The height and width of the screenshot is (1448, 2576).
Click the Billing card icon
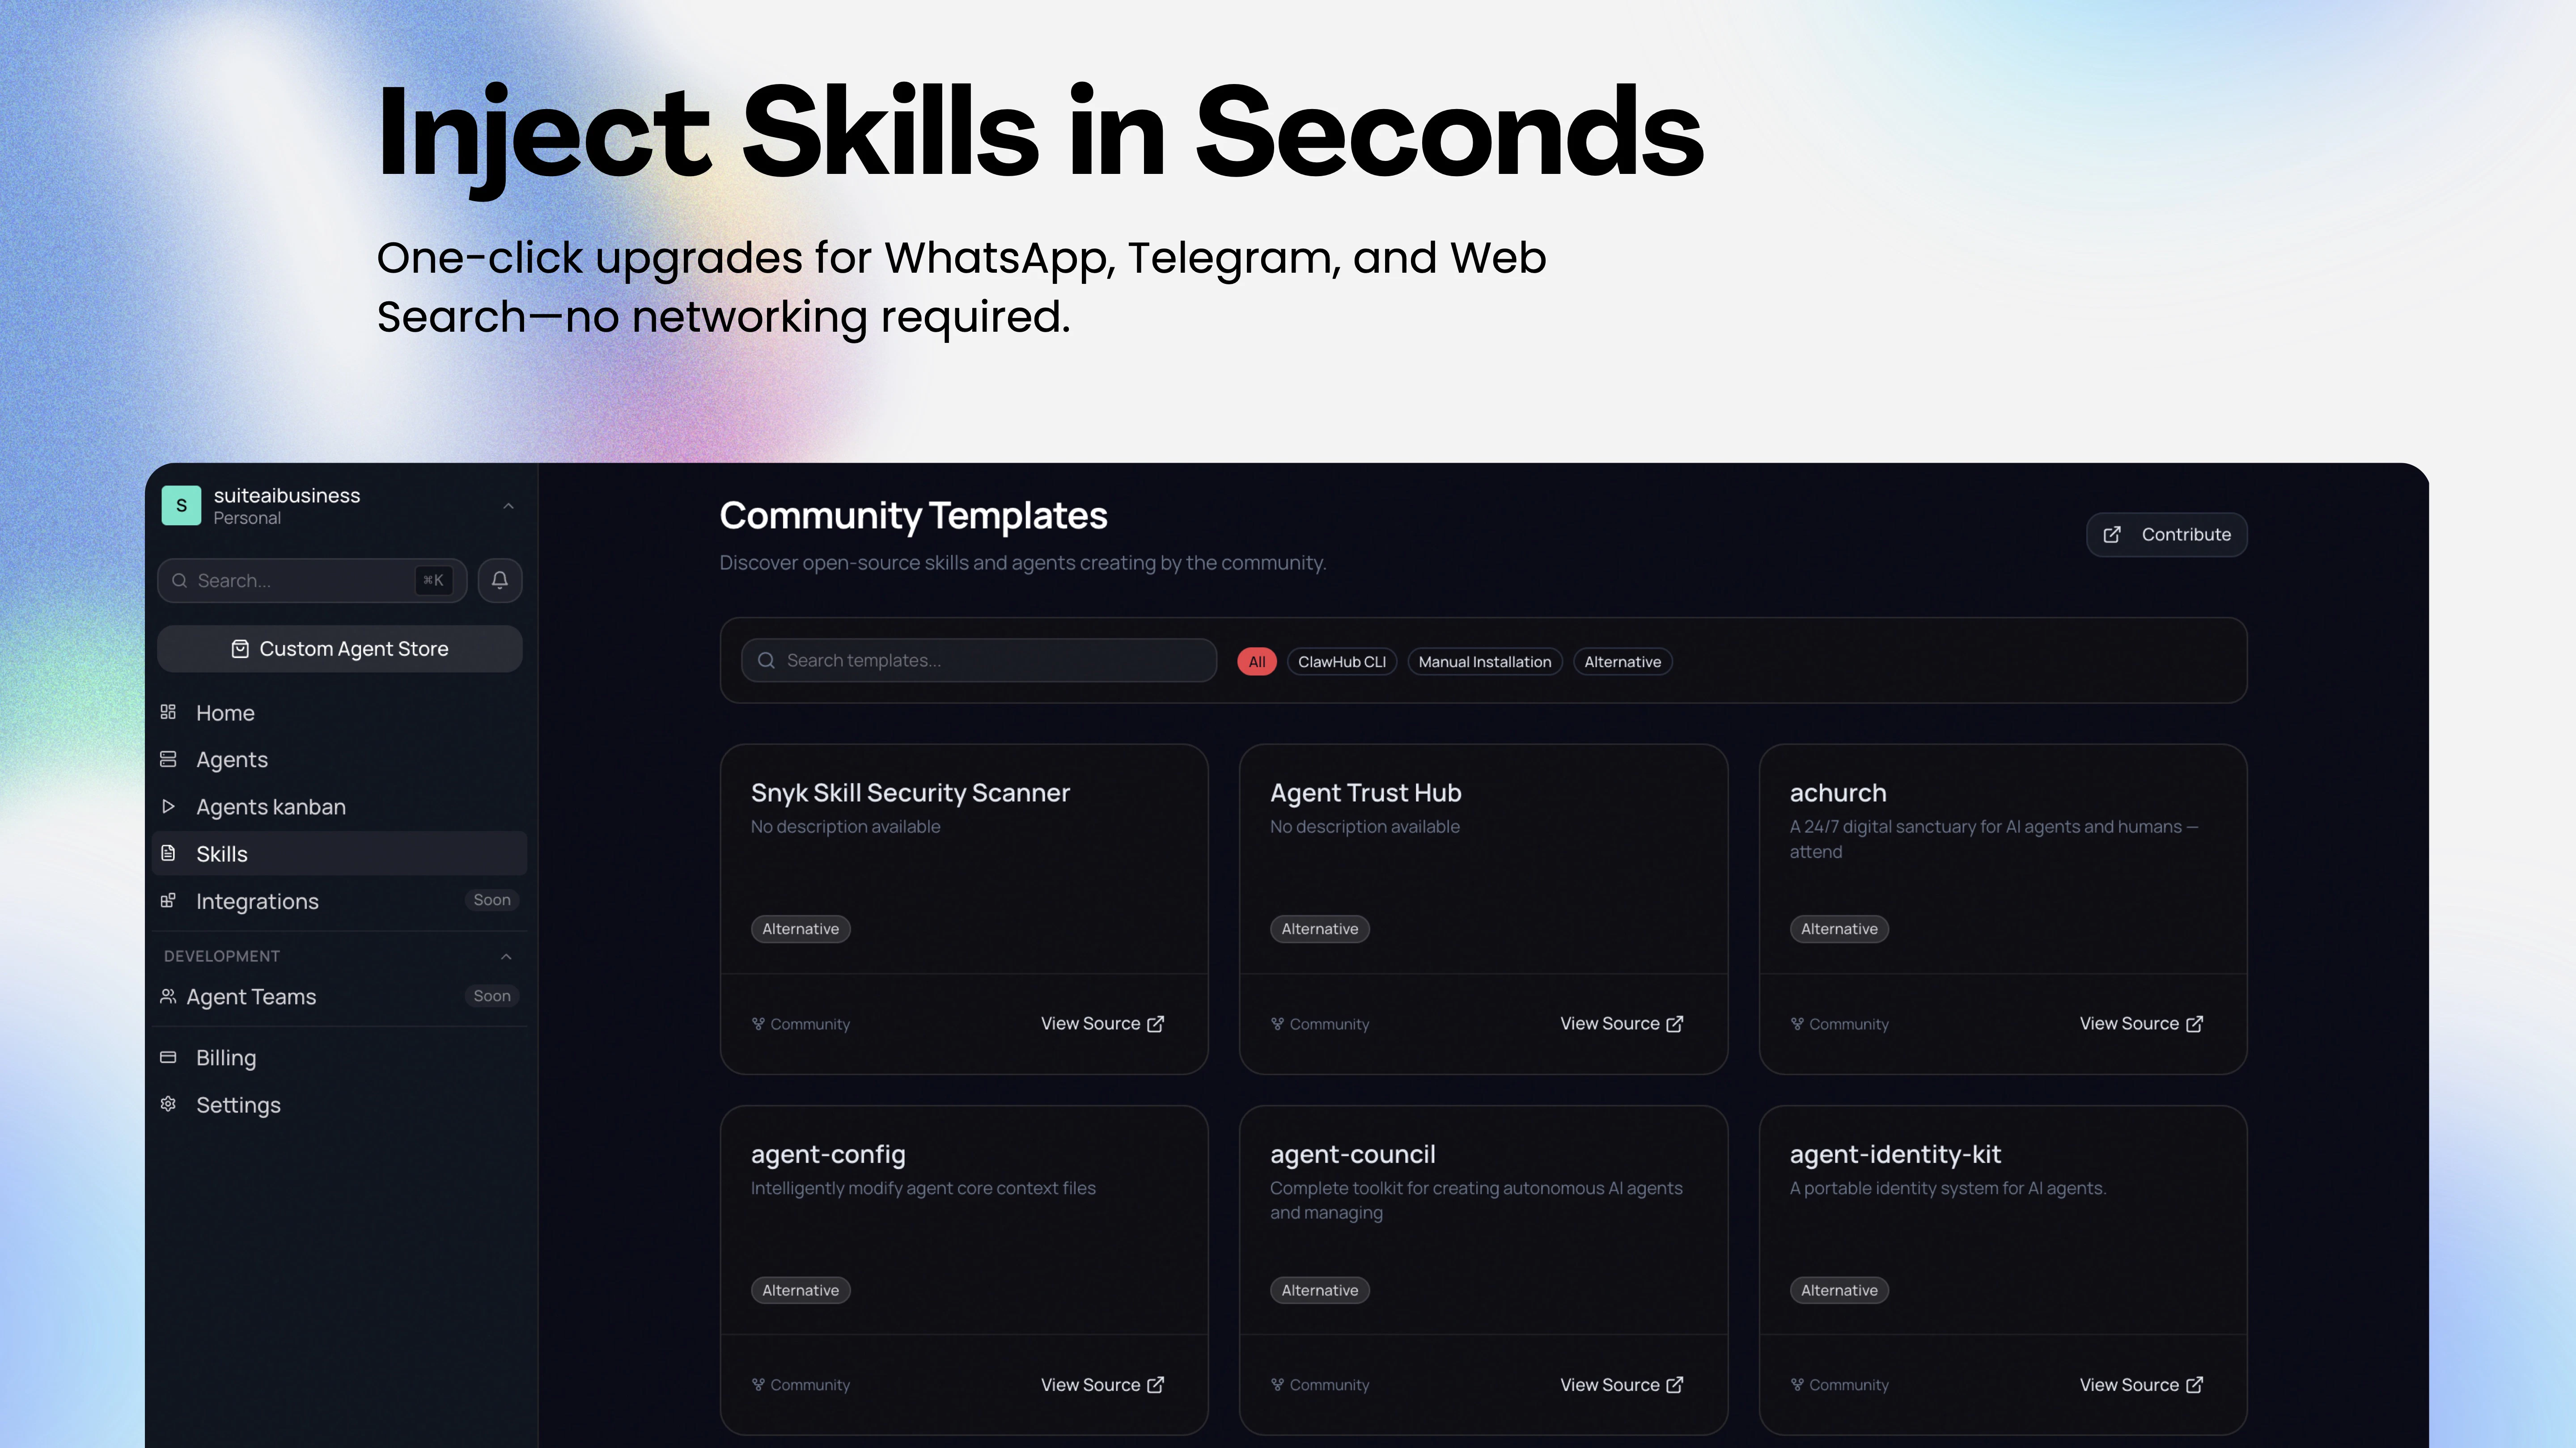point(168,1057)
